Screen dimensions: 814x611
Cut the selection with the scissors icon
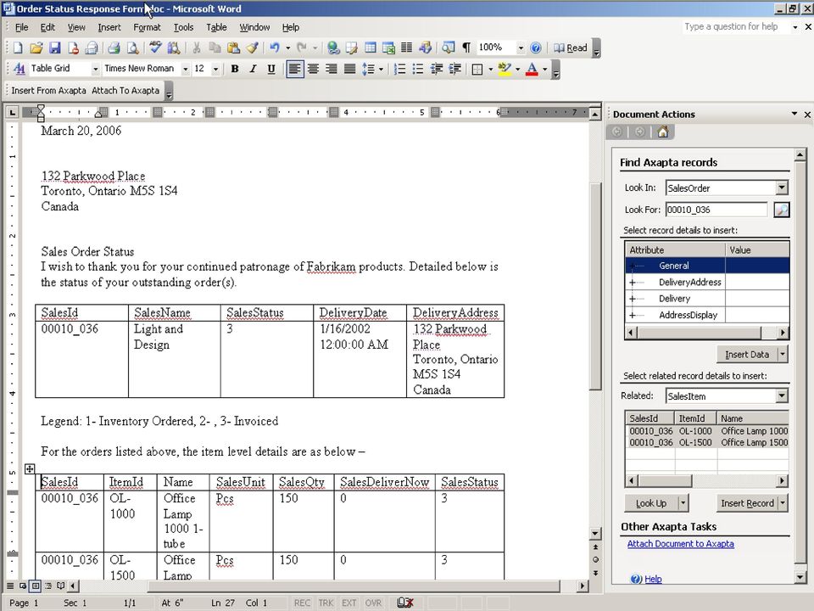196,48
